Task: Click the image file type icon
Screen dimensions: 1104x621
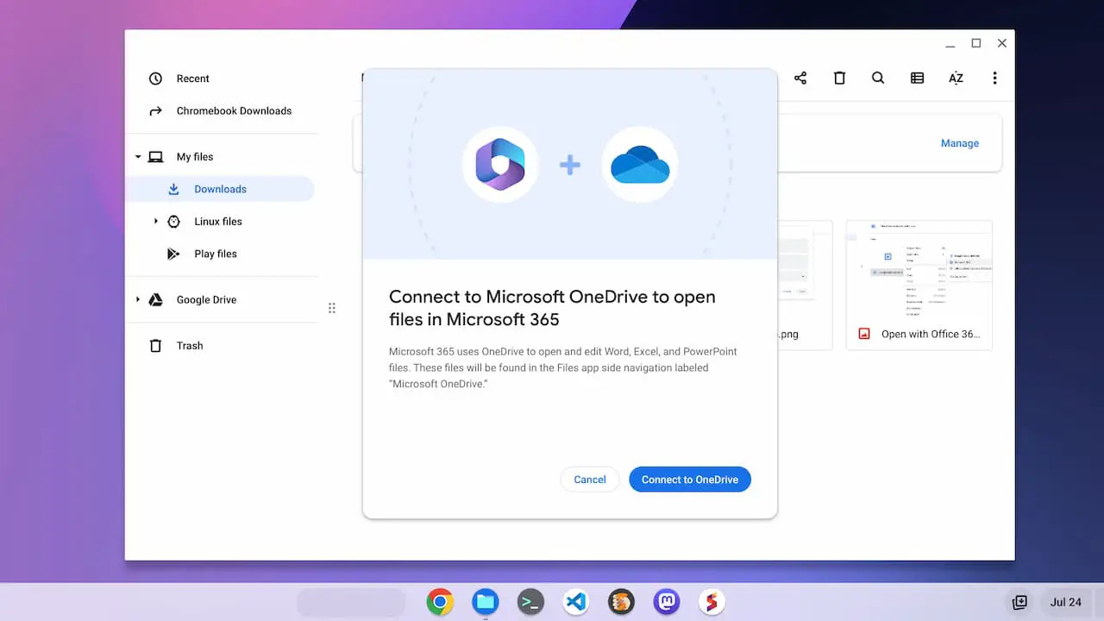Action: click(864, 334)
